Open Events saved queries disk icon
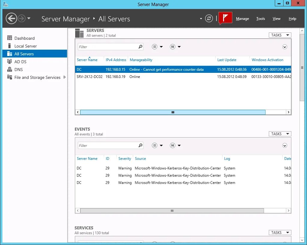 [x=173, y=145]
